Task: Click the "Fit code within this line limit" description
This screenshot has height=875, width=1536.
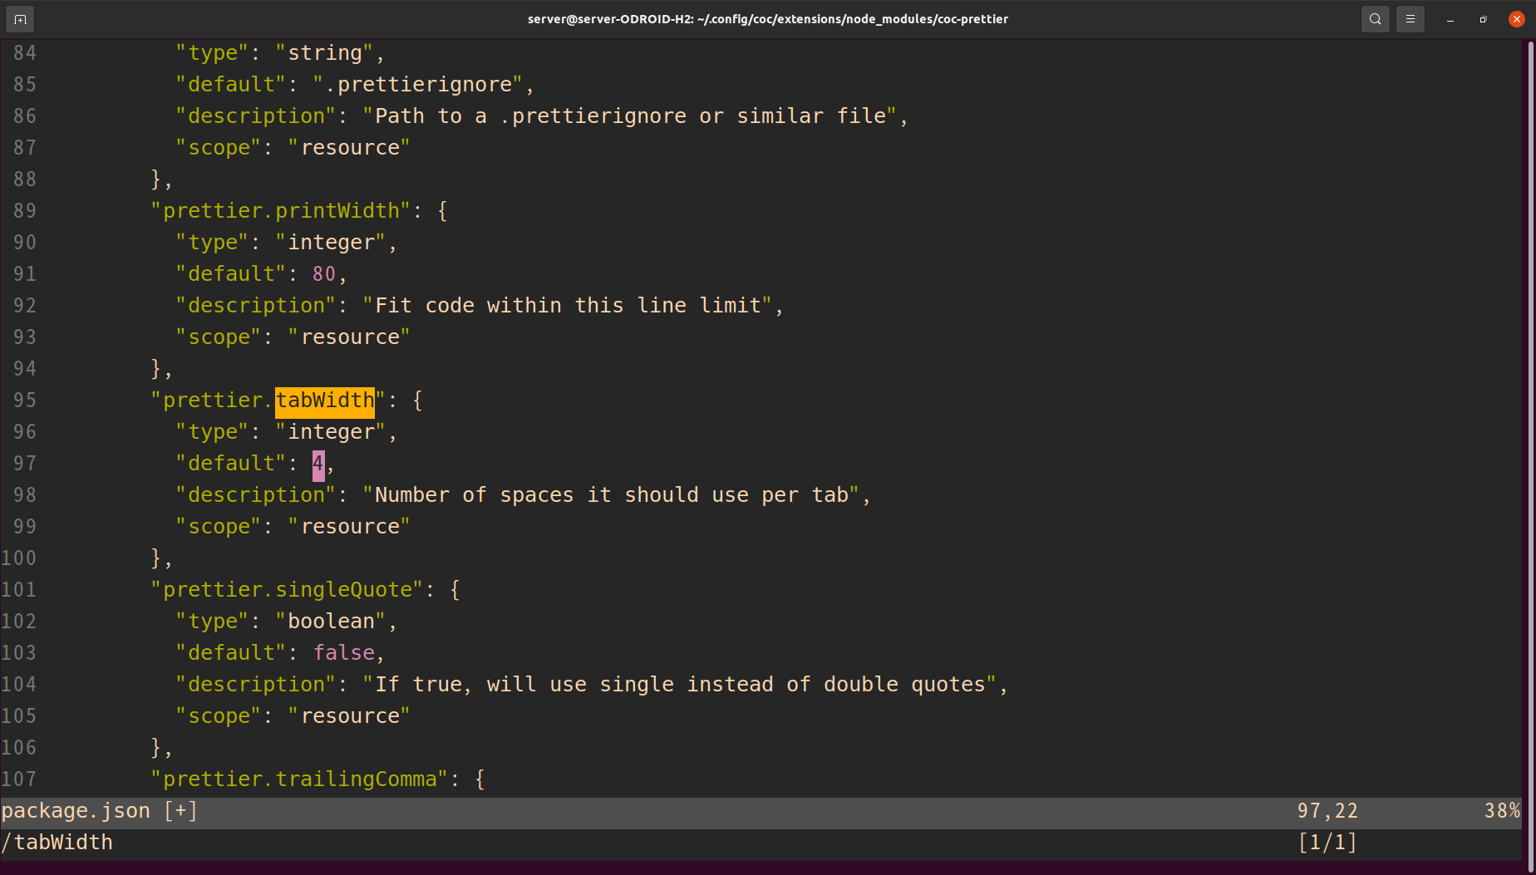Action: pyautogui.click(x=568, y=306)
